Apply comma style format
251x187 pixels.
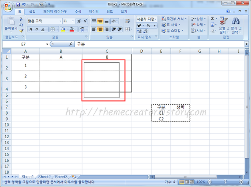click(x=155, y=26)
